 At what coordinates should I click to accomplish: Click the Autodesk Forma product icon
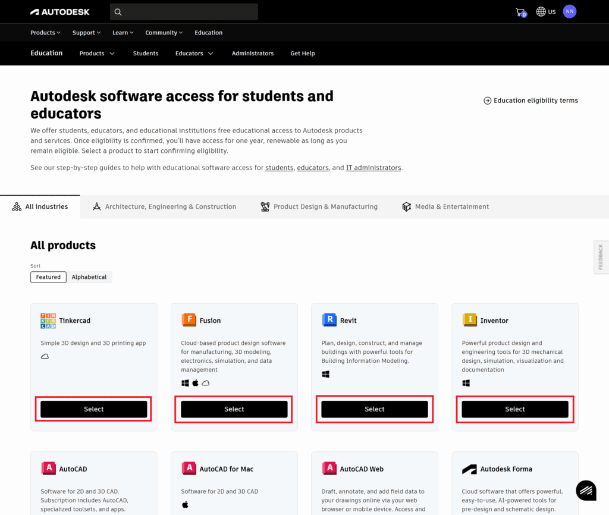(x=469, y=469)
